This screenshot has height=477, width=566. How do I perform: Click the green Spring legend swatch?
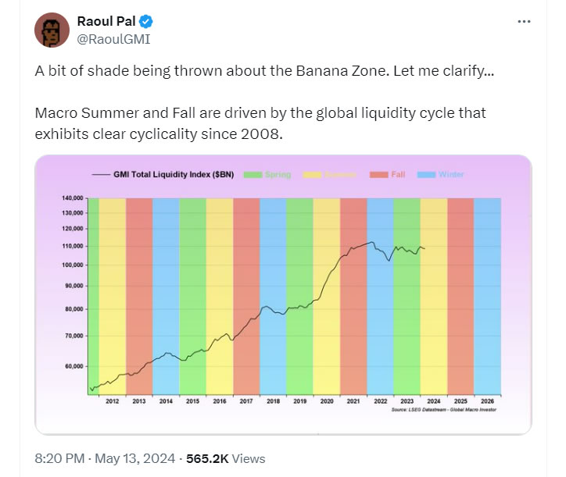click(252, 175)
